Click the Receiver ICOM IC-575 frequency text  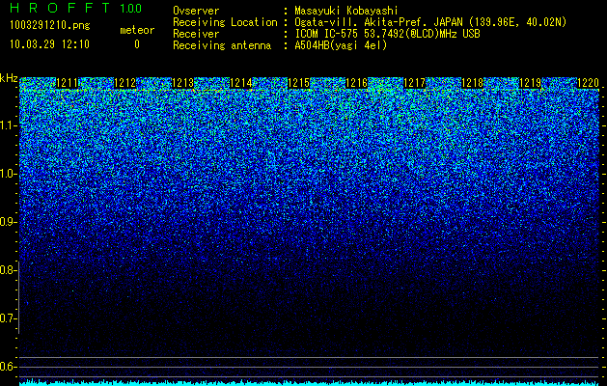pos(387,34)
